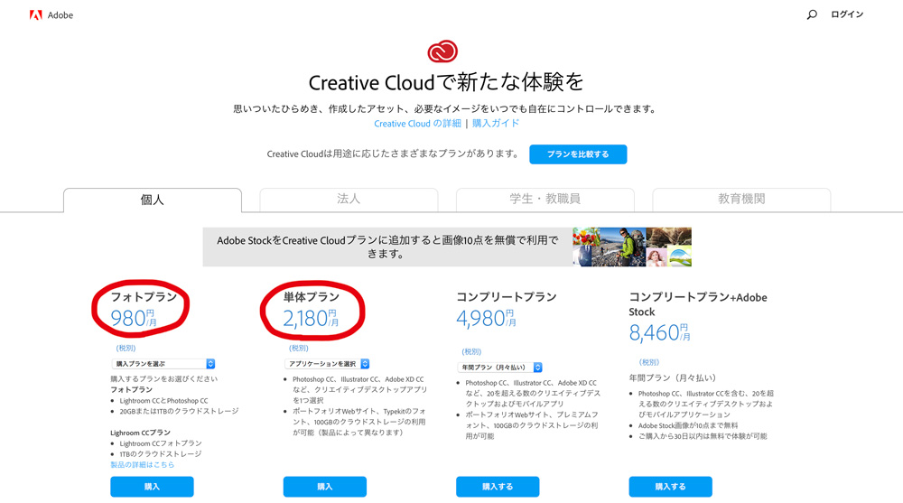Click the Adobe Stock promotion banner text
This screenshot has height=503, width=903.
coord(387,247)
